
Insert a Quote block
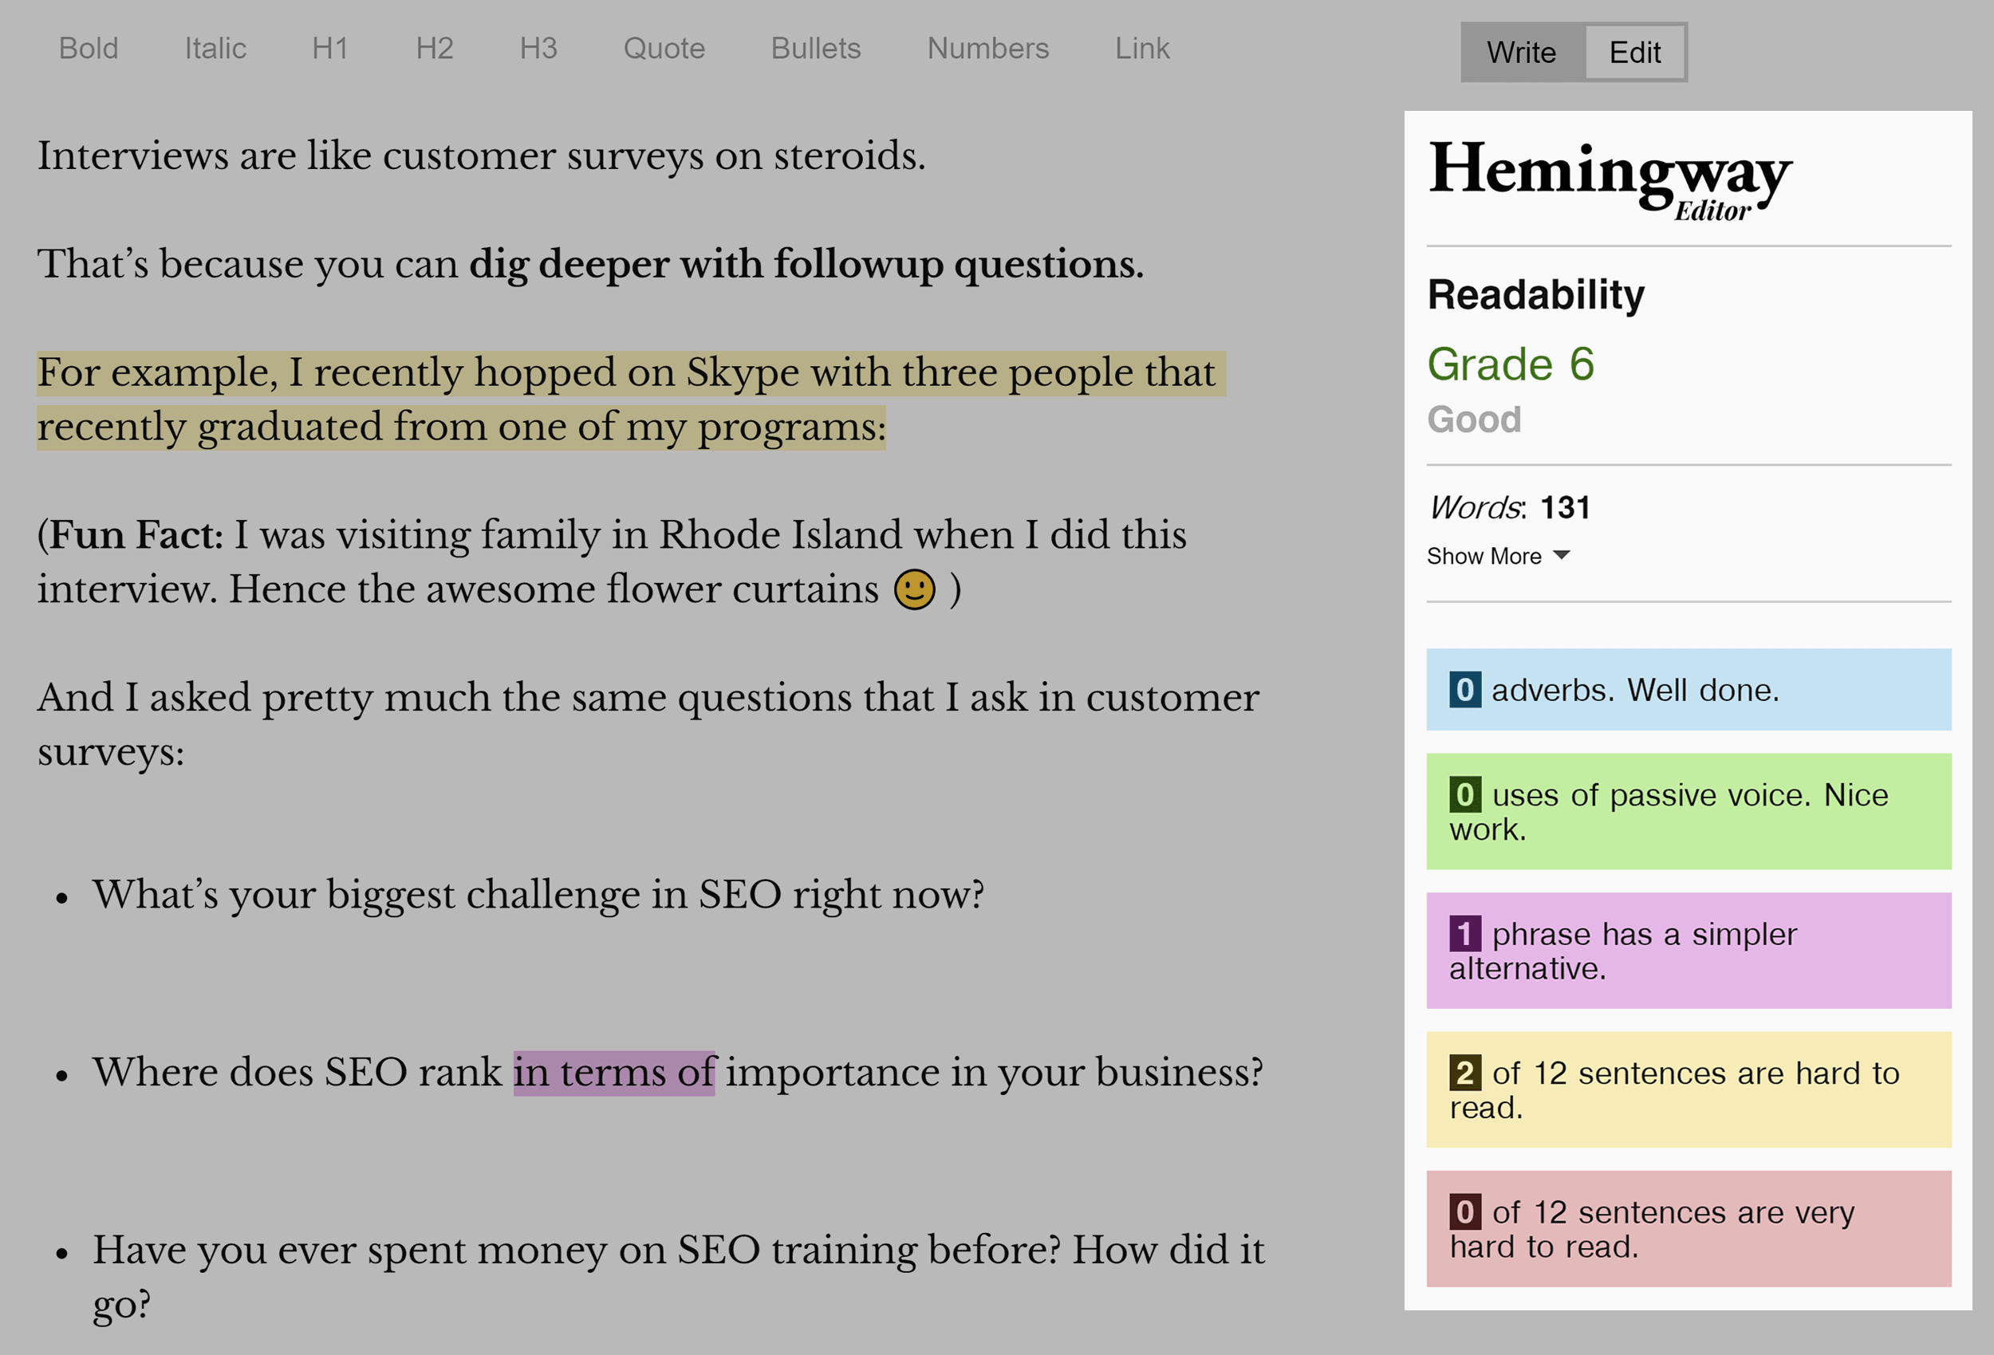(664, 49)
